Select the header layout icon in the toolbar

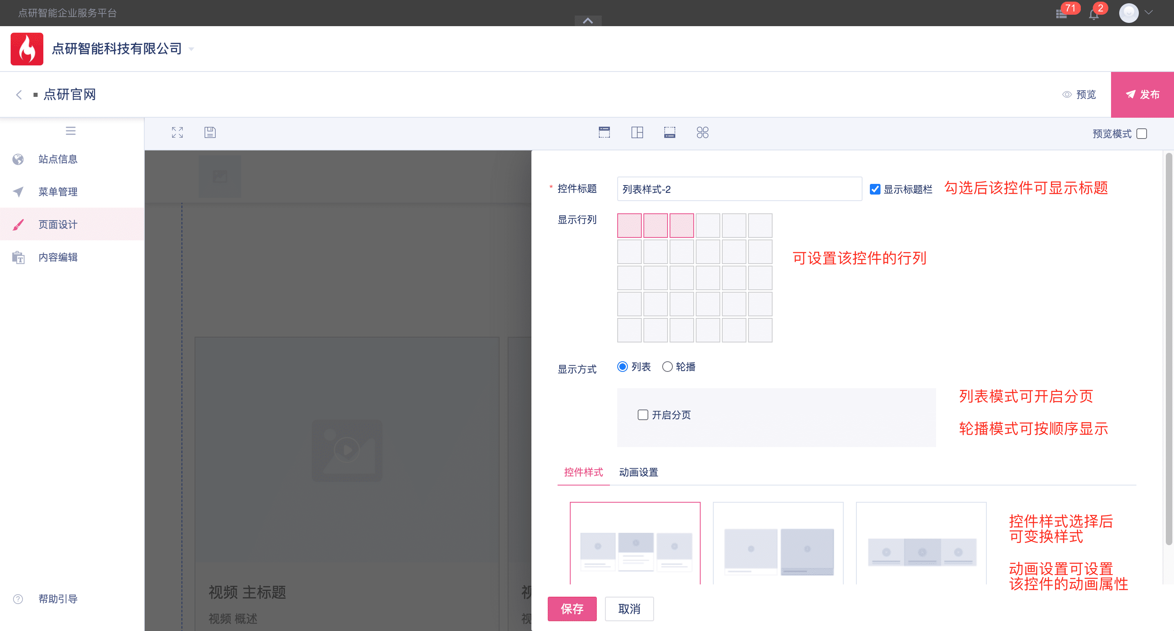coord(604,132)
